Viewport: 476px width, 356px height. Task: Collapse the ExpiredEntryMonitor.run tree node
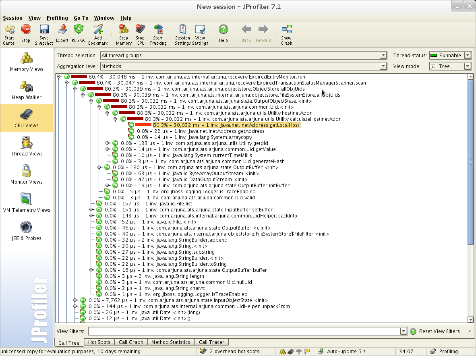[x=59, y=77]
